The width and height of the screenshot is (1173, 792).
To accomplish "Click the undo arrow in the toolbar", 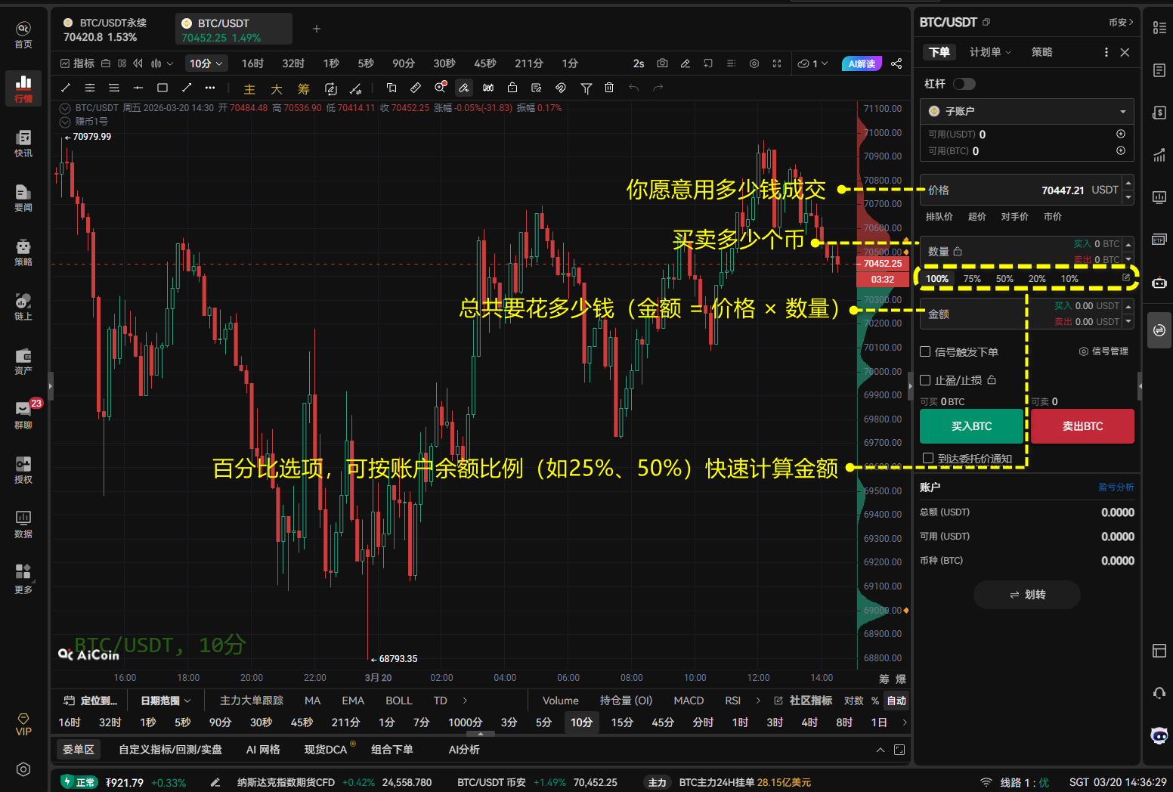I will pos(635,88).
